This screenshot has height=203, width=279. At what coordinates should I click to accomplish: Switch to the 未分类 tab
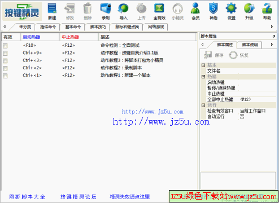pyautogui.click(x=25, y=27)
